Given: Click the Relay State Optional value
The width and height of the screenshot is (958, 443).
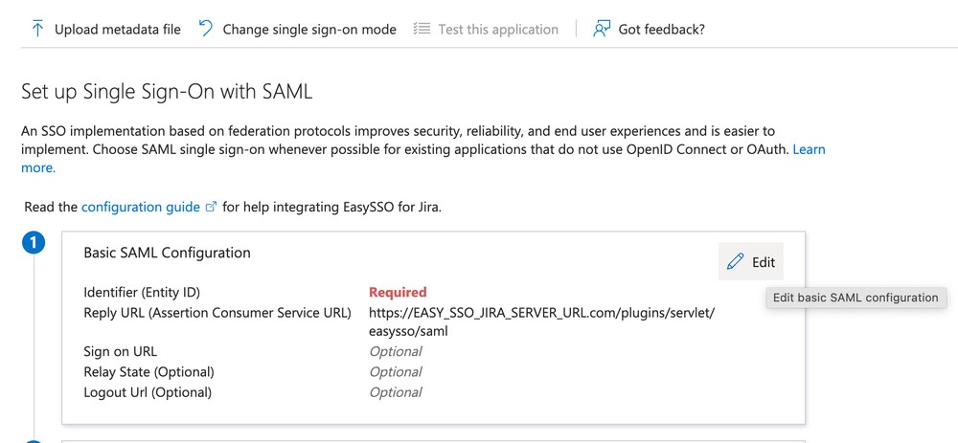Looking at the screenshot, I should [396, 371].
